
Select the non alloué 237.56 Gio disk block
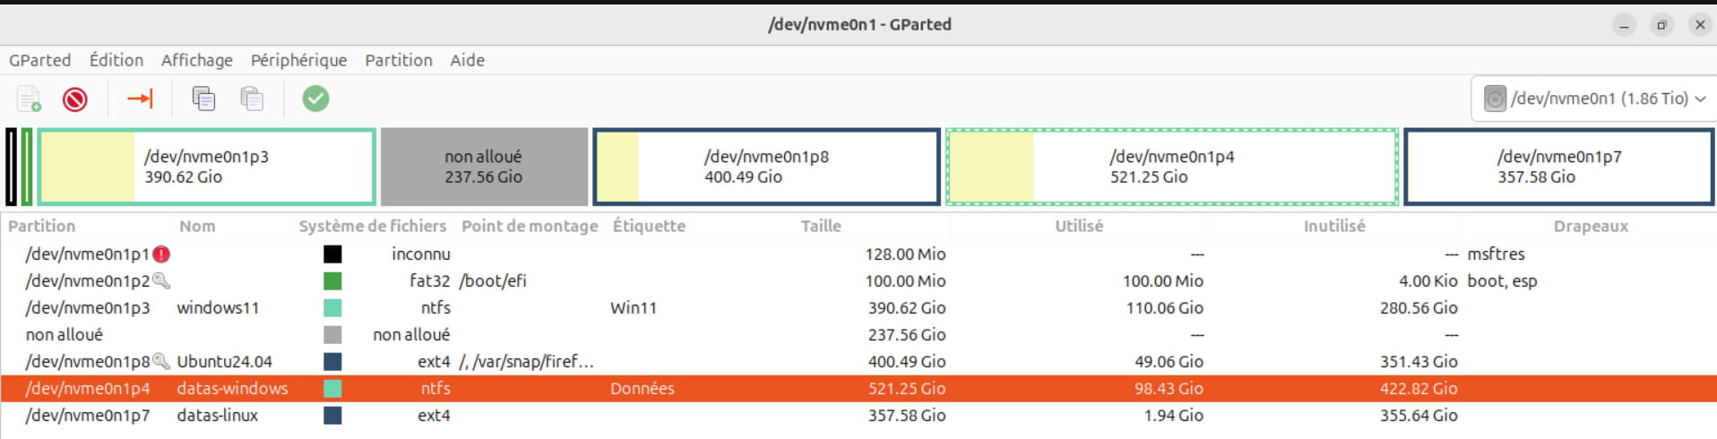tap(484, 167)
